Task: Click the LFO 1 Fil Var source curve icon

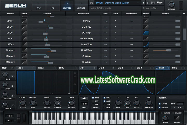Action: 24,21
